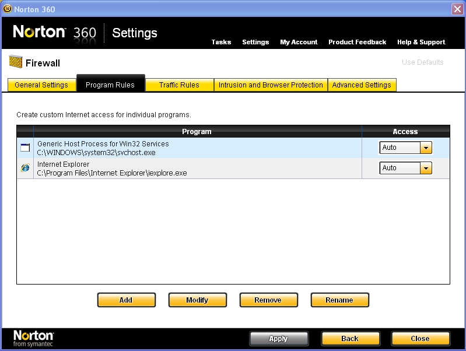Click the Apply button
This screenshot has height=351, width=466.
point(279,339)
